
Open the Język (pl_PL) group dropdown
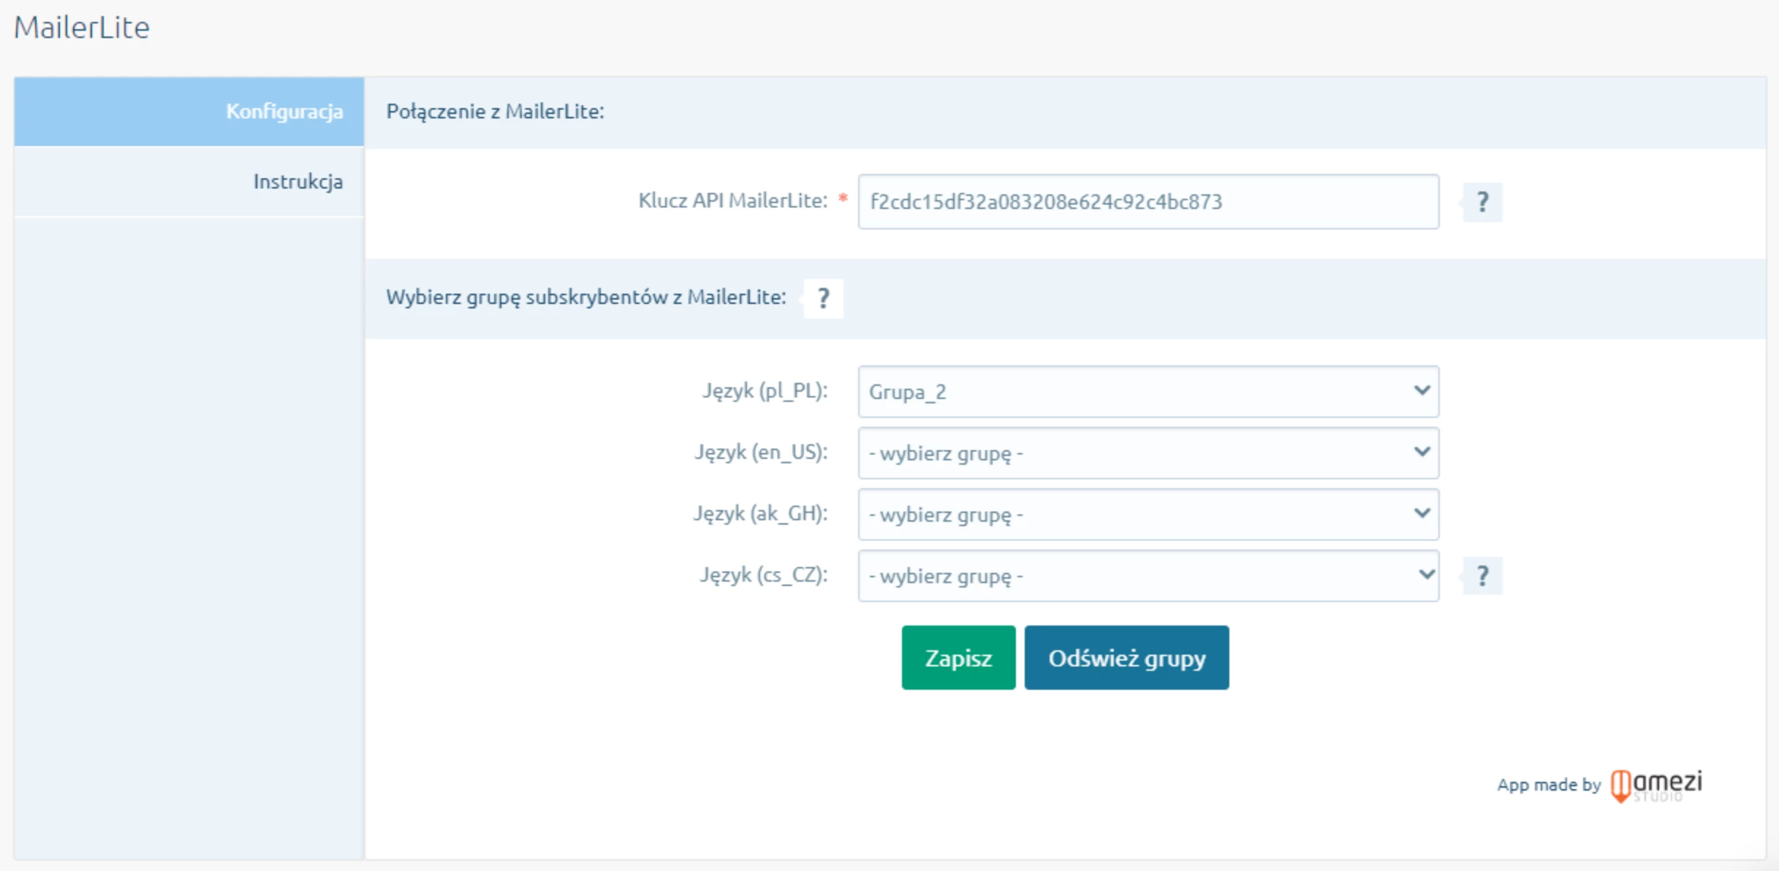[x=1148, y=392]
